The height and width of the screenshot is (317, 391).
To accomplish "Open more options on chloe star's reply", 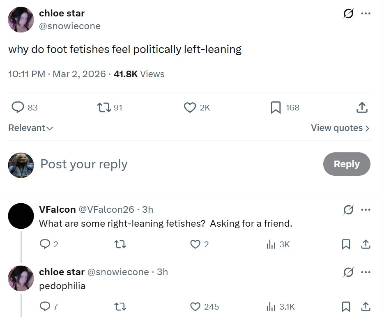I will point(366,272).
